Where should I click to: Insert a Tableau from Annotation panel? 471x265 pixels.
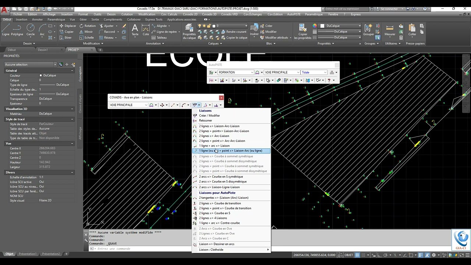click(x=159, y=38)
